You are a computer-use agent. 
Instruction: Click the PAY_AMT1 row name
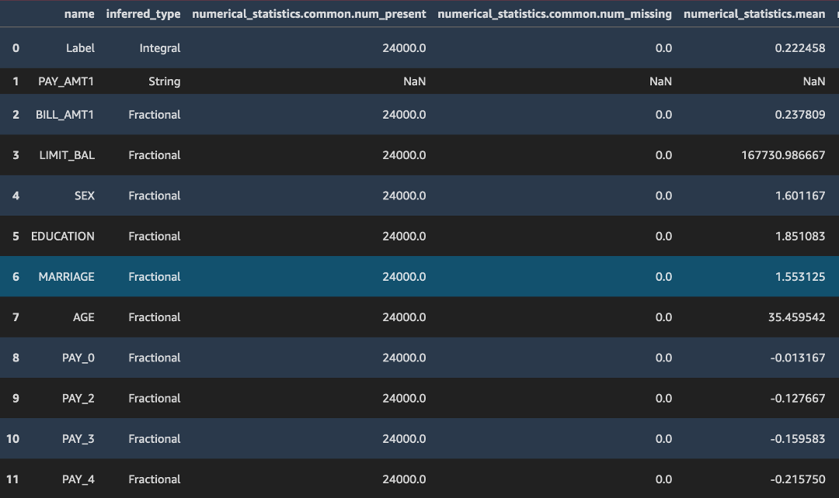click(x=66, y=81)
